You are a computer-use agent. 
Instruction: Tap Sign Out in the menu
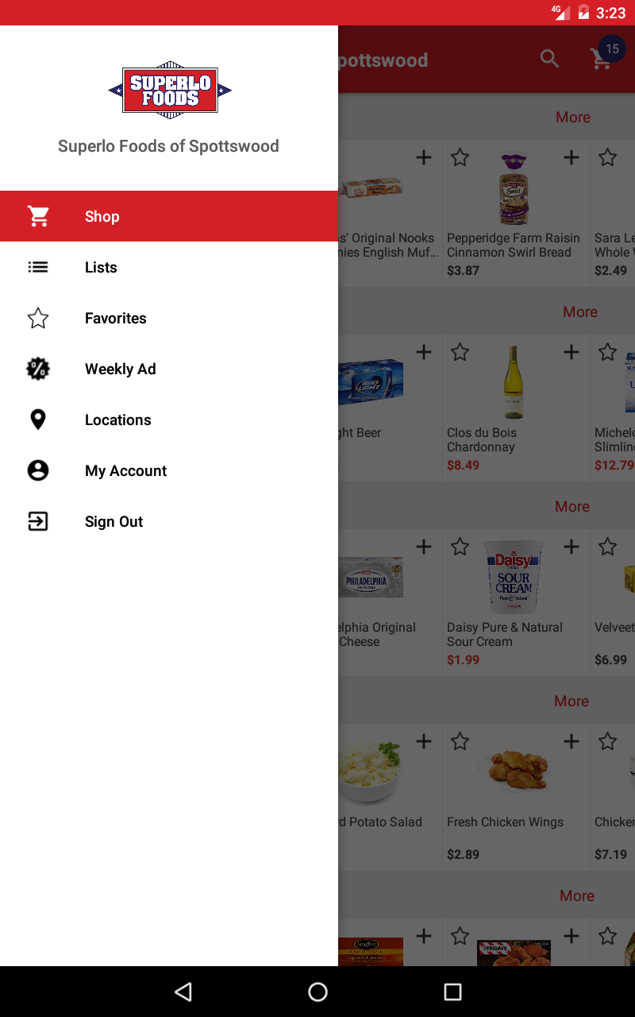point(169,521)
